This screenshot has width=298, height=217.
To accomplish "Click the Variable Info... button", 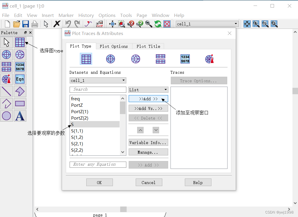I will click(x=148, y=142).
